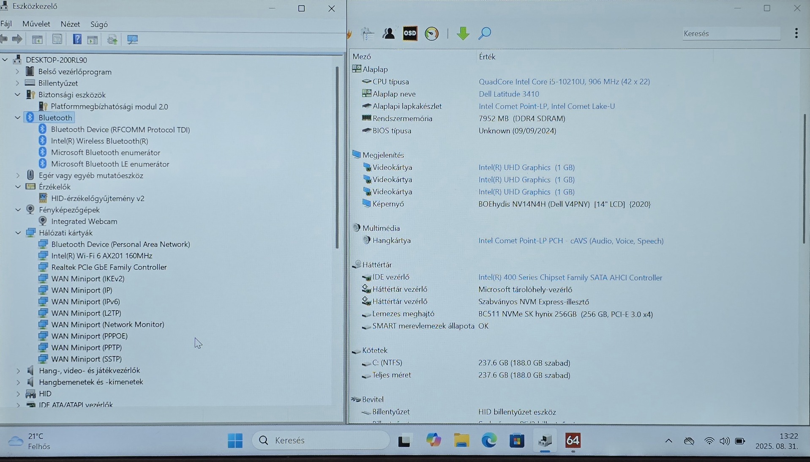
Task: Click the speaker volume tray icon
Action: pos(725,441)
